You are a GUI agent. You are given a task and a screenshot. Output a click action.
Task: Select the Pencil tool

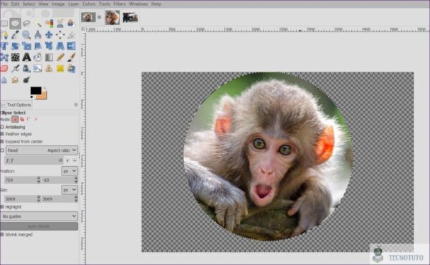(60, 57)
